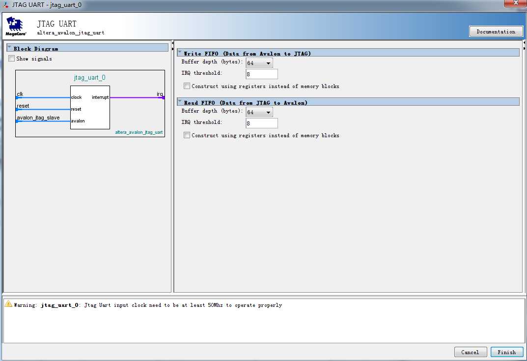527x361 pixels.
Task: Select jtag_uart_0 label in block diagram
Action: [89, 78]
